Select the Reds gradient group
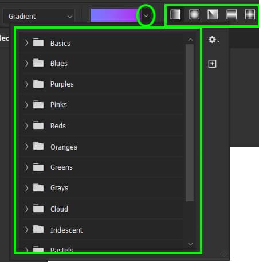 coord(103,126)
